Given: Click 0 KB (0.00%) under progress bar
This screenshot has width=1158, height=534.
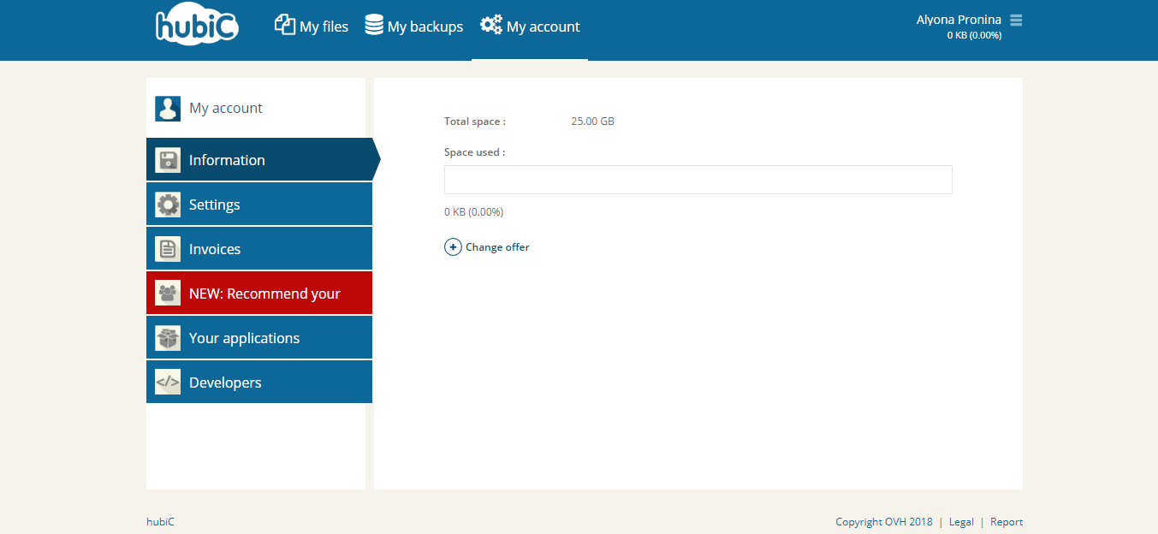Looking at the screenshot, I should pyautogui.click(x=473, y=212).
